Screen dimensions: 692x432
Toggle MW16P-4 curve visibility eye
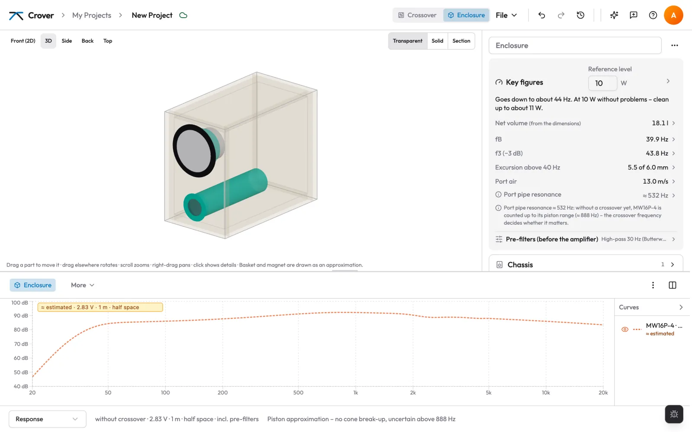pos(625,329)
